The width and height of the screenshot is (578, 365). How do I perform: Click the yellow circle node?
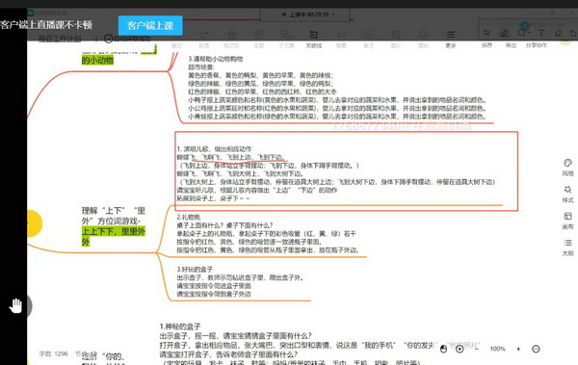(34, 223)
